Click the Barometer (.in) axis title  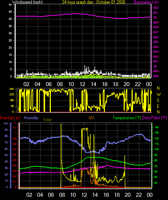coord(146,2)
